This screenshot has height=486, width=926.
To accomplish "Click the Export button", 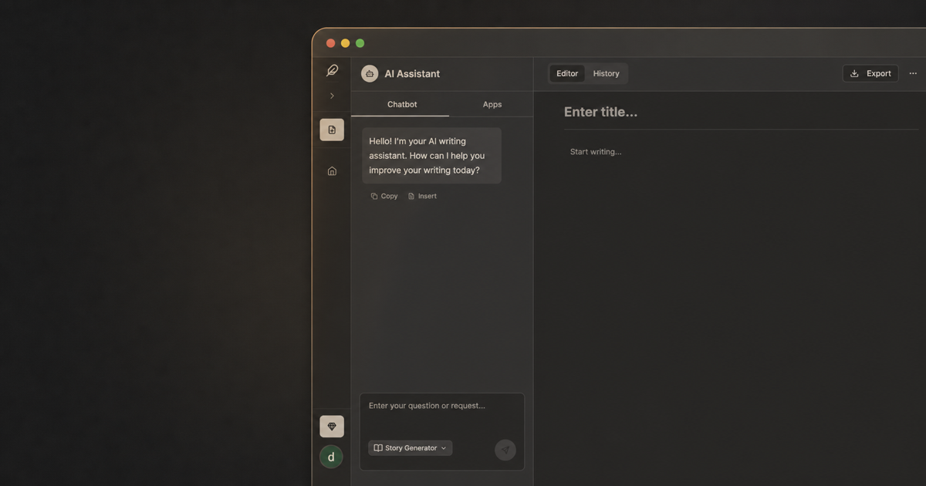I will 870,73.
